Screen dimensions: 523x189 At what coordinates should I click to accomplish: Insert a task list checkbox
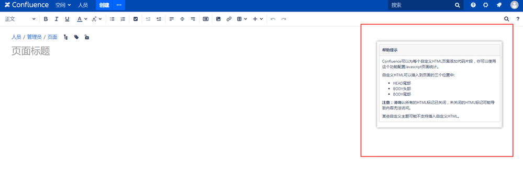coord(136,19)
